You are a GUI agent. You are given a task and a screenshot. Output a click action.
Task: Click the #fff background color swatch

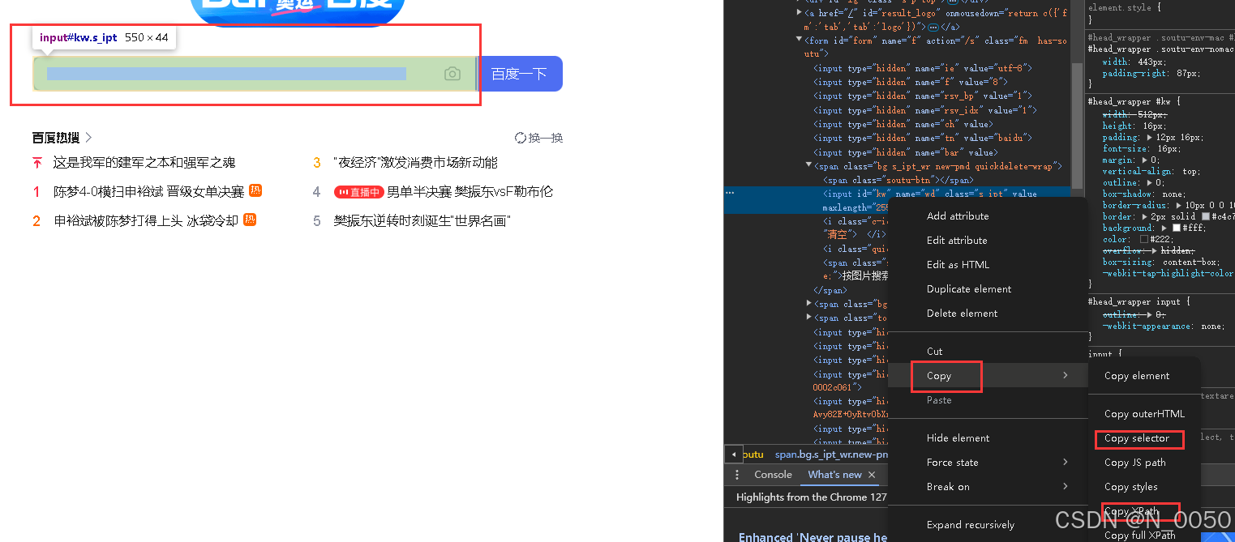[1177, 228]
